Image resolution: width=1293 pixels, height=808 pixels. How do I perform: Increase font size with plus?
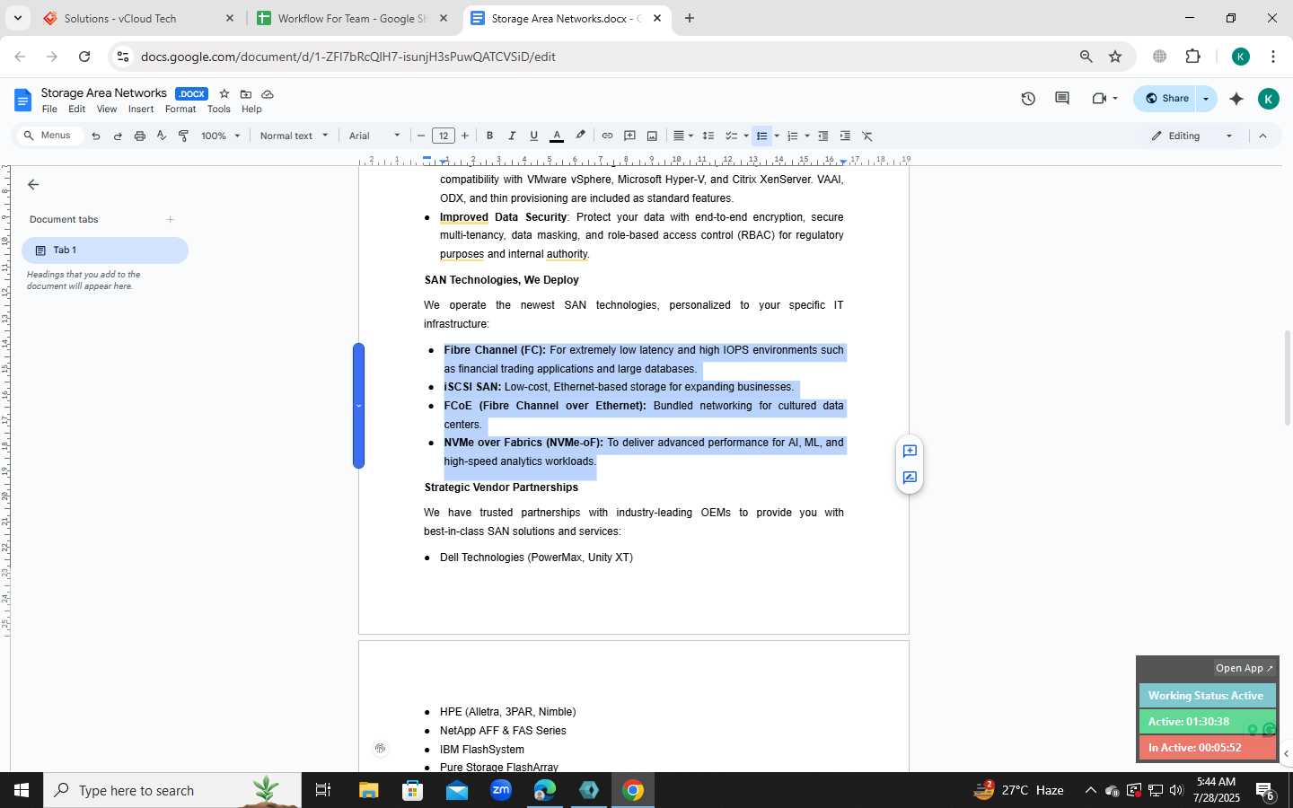pyautogui.click(x=464, y=136)
